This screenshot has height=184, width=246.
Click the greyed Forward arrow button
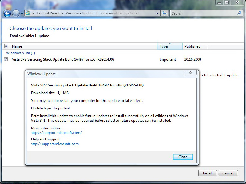pyautogui.click(x=16, y=13)
